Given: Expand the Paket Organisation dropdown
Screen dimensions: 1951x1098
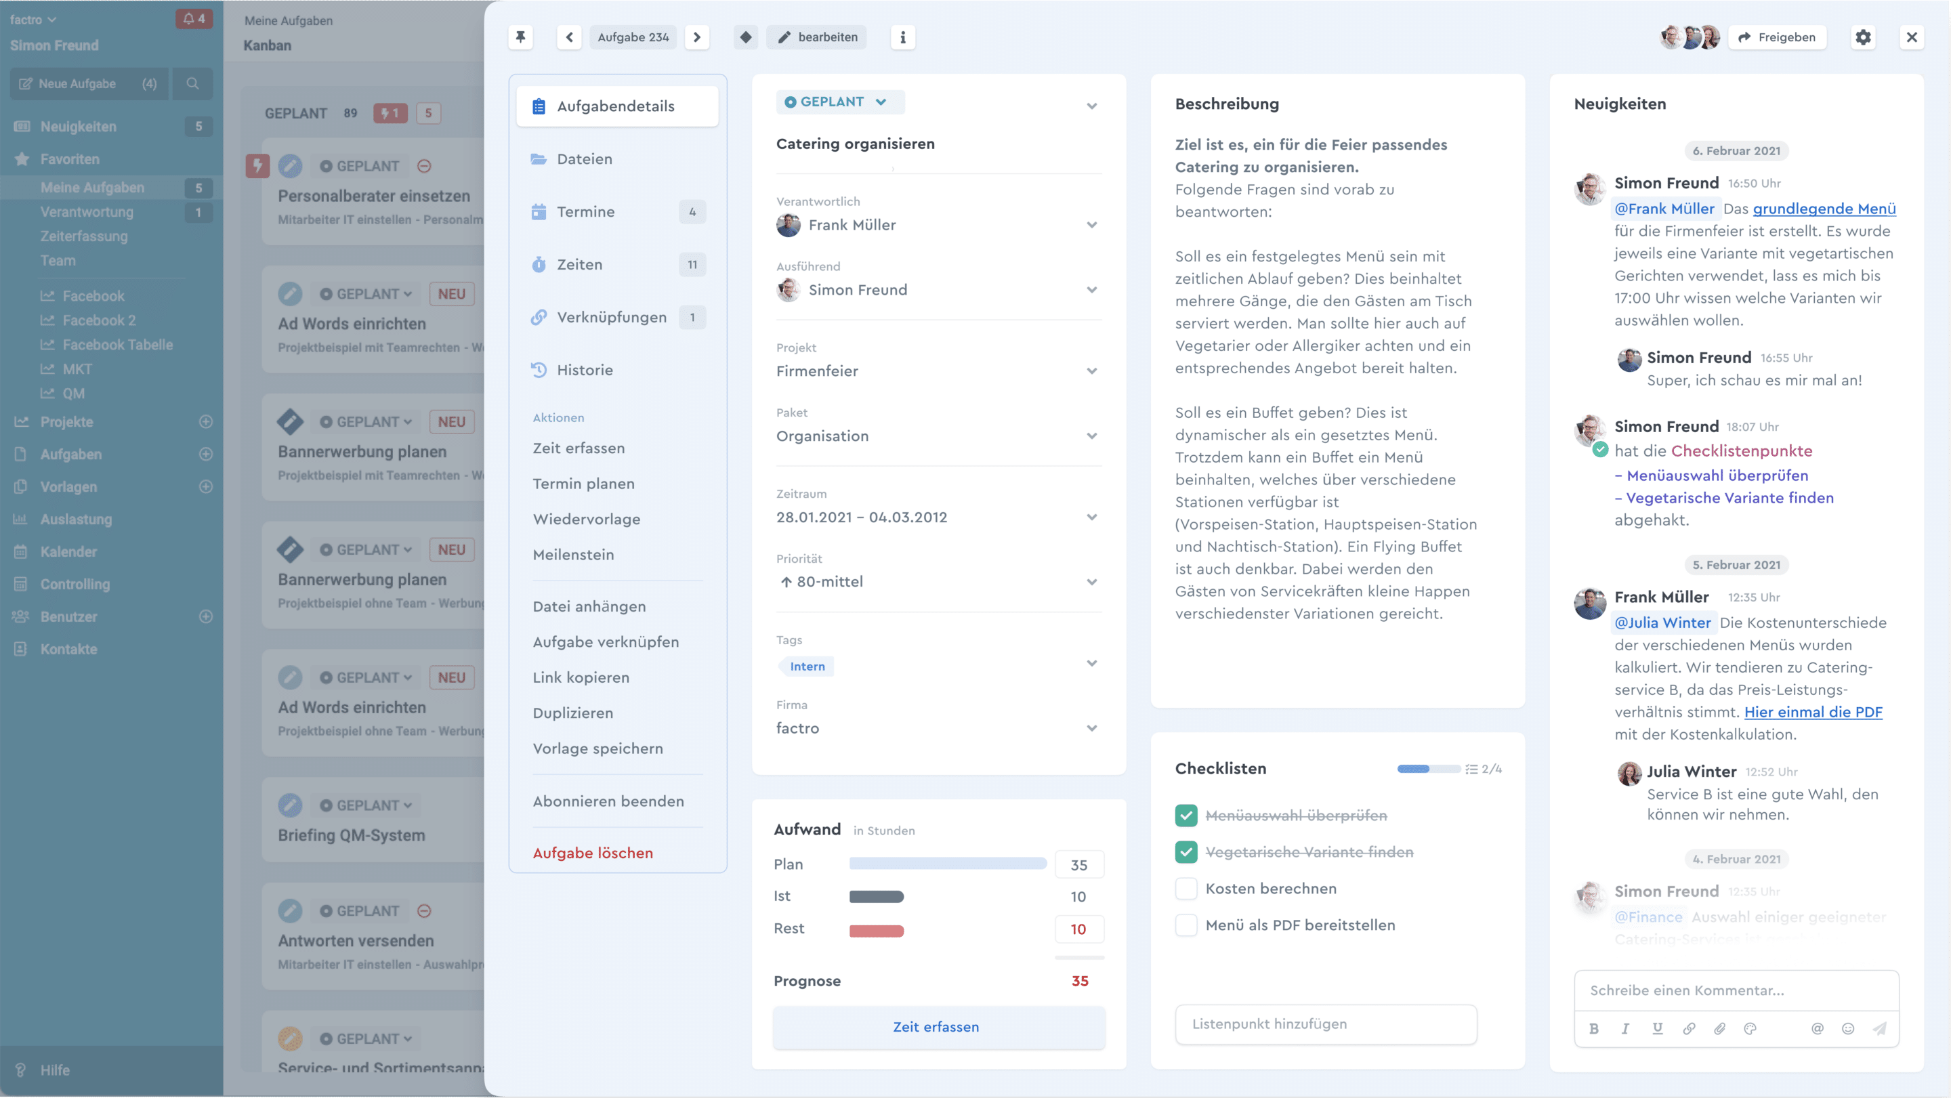Looking at the screenshot, I should tap(1091, 436).
